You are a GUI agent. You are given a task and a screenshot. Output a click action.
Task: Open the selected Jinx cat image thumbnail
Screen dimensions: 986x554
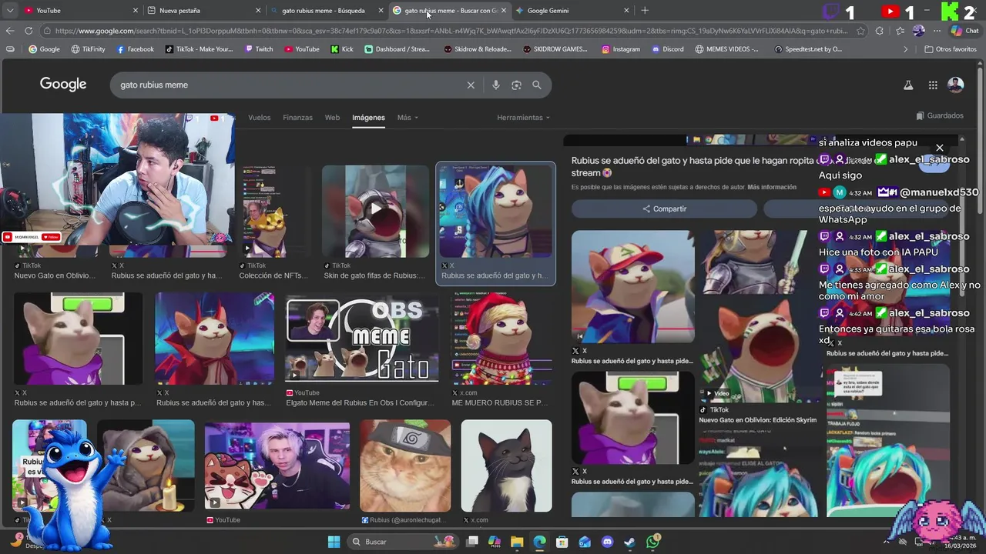pos(495,212)
